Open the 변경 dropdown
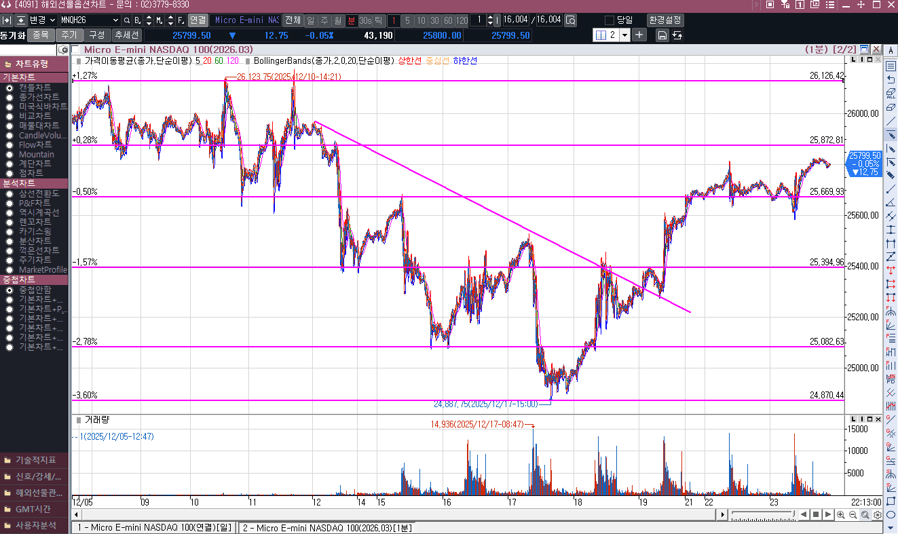Viewport: 898px width, 534px height. coord(52,20)
